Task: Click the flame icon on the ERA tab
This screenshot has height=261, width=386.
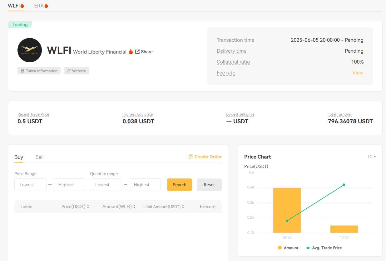Action: [x=46, y=6]
